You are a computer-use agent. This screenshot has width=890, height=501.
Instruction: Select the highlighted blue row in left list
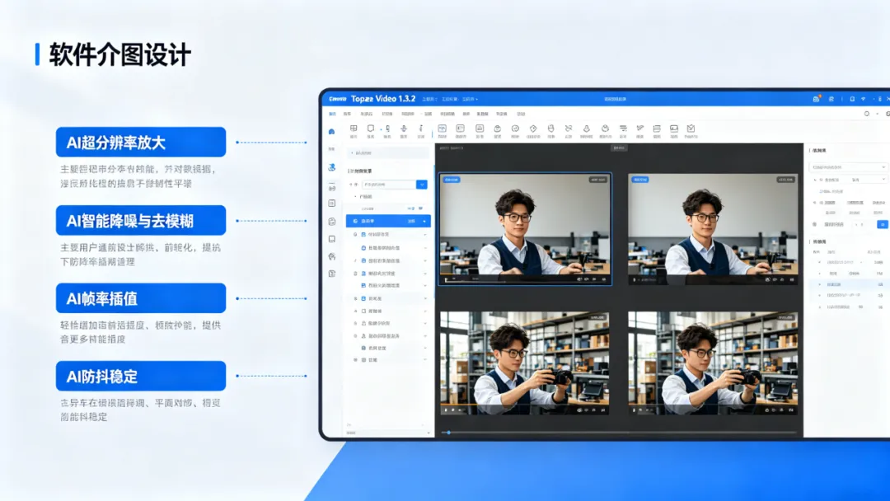click(x=388, y=222)
